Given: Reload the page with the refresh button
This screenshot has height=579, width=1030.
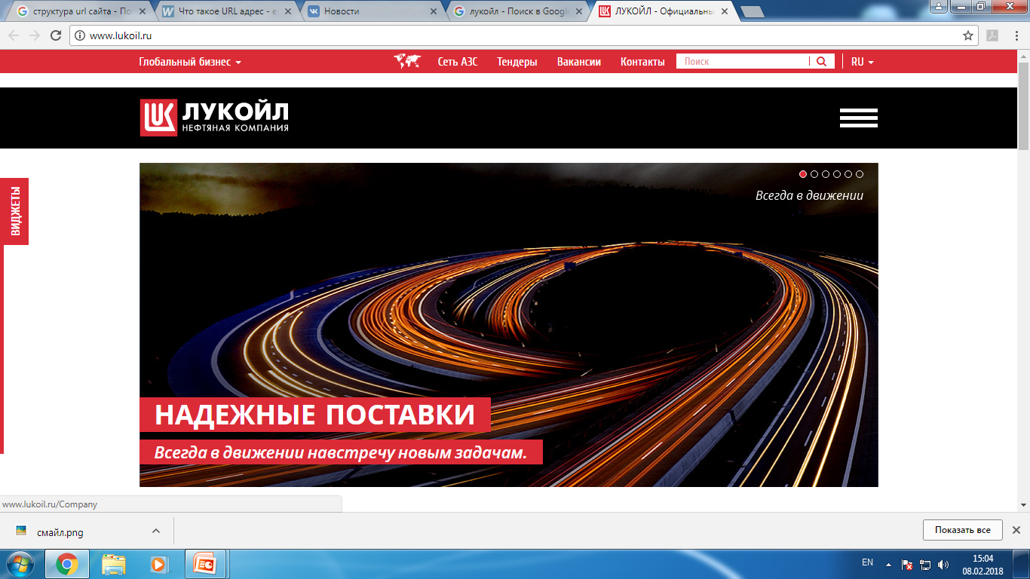Looking at the screenshot, I should [x=56, y=35].
